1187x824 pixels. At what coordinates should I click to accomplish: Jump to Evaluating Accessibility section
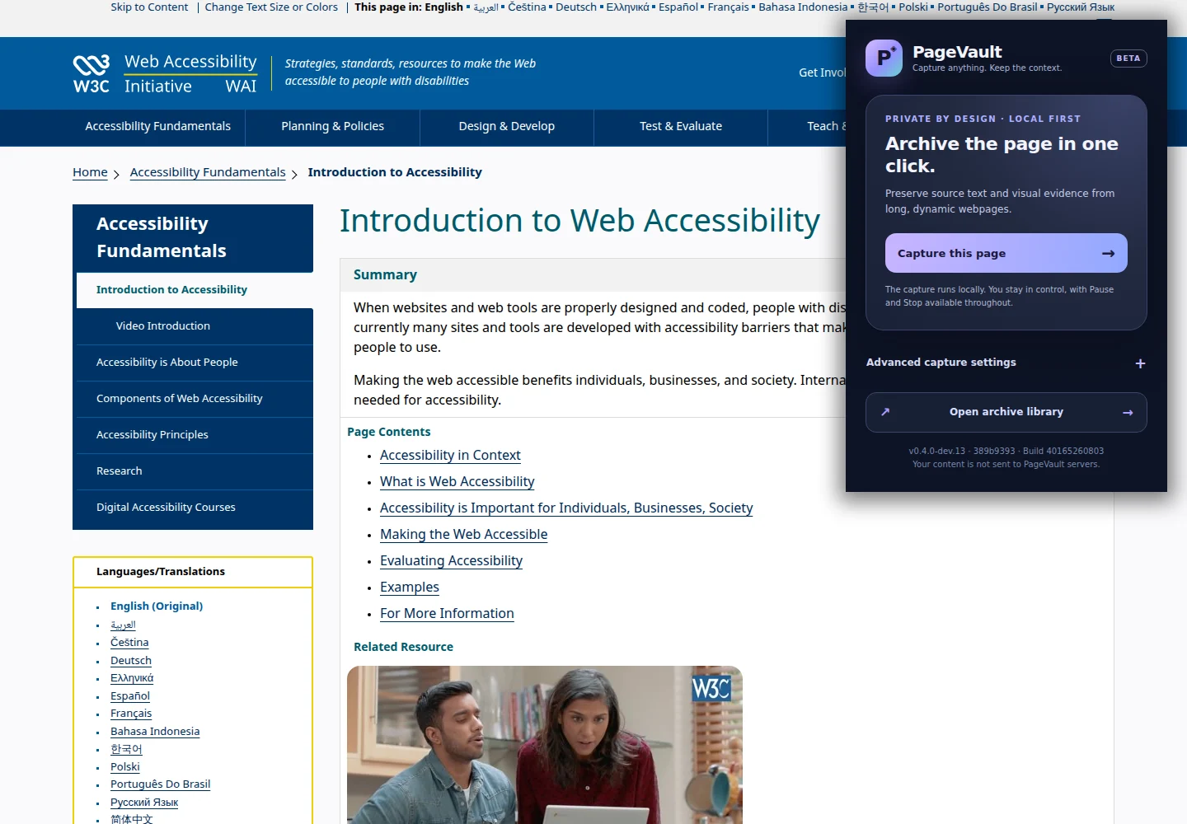pos(451,561)
